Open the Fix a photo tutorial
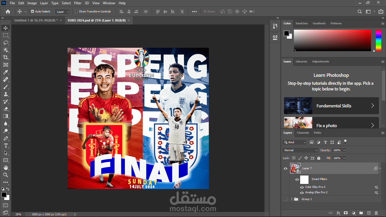386x217 pixels. 331,123
